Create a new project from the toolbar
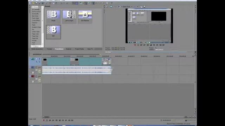The image size is (225, 126). (x=30, y=3)
